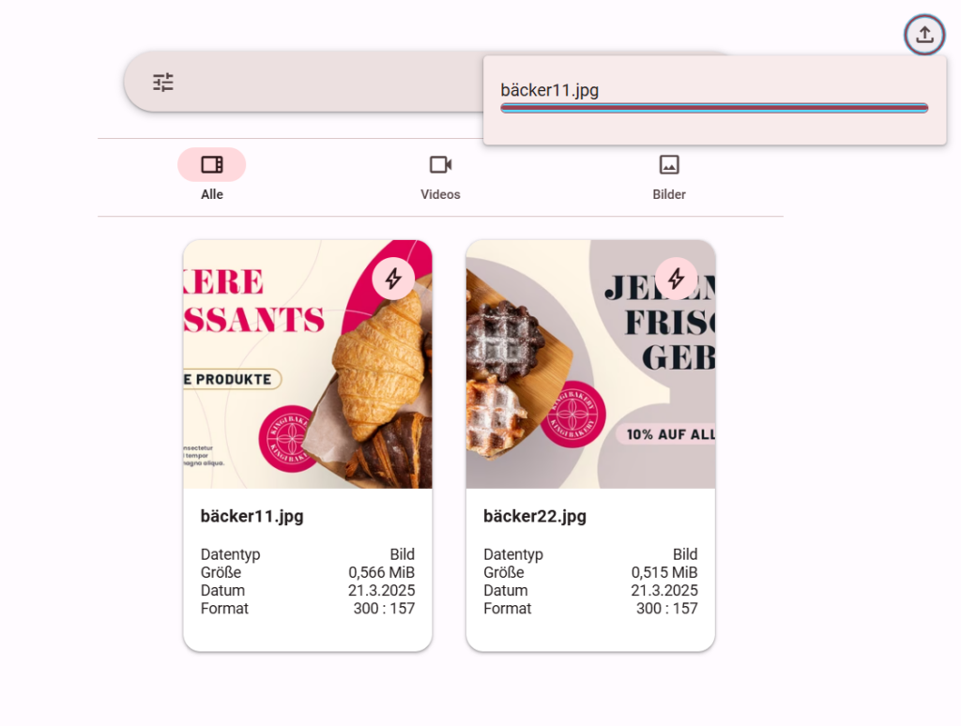
Task: Switch to the Bilder tab label
Action: click(x=668, y=194)
